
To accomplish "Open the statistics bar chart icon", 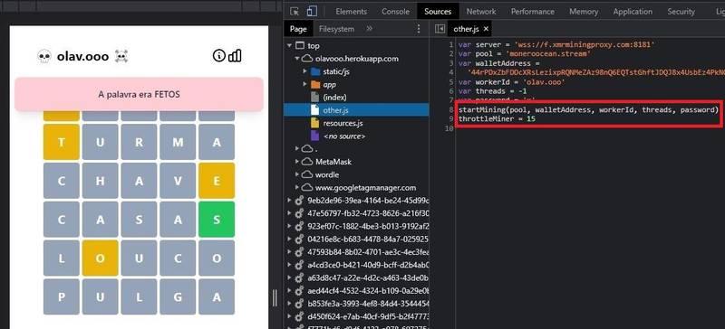I will coord(235,56).
